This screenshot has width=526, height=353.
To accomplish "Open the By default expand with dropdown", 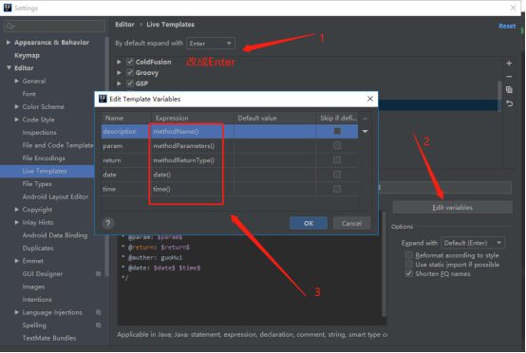I will [x=211, y=44].
